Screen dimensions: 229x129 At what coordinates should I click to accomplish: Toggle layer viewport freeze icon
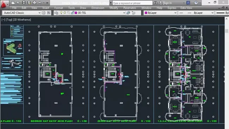(68, 13)
